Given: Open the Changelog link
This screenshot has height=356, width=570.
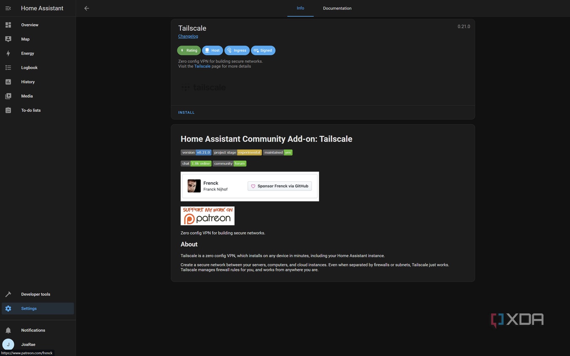Looking at the screenshot, I should (x=188, y=36).
